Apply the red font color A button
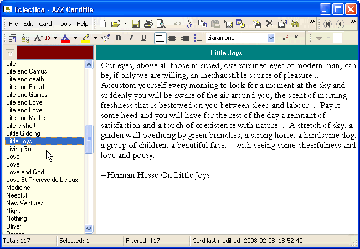Image resolution: width=360 pixels, height=249 pixels. click(65, 38)
